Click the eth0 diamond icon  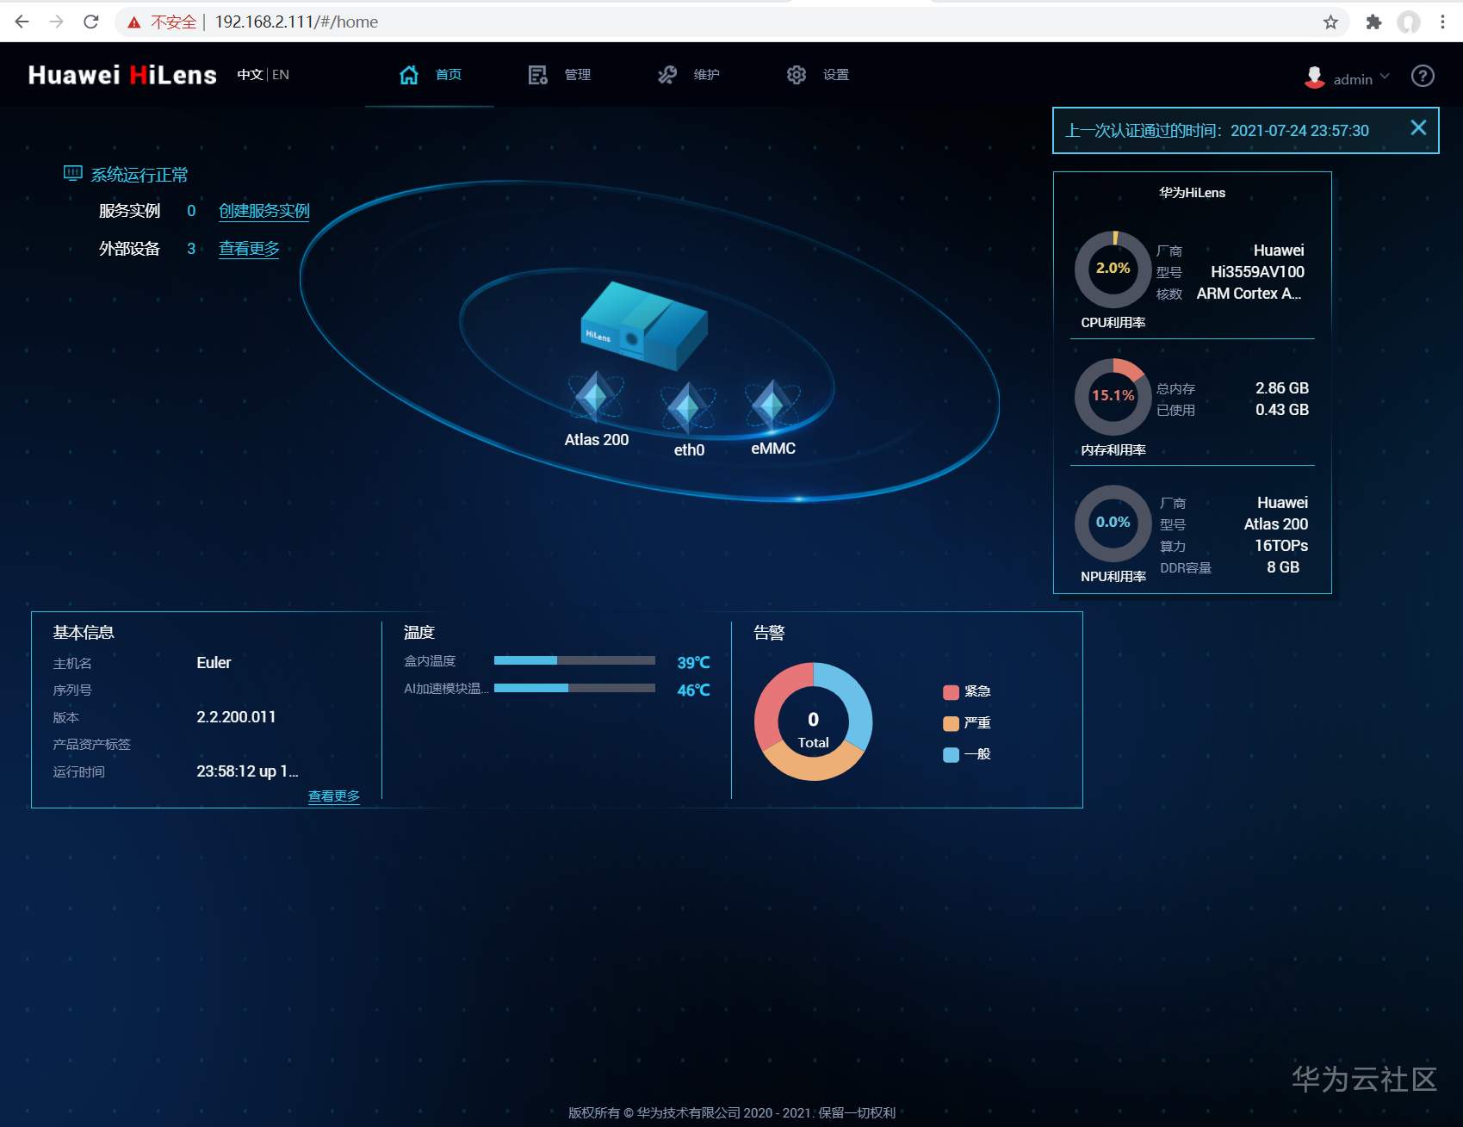687,407
